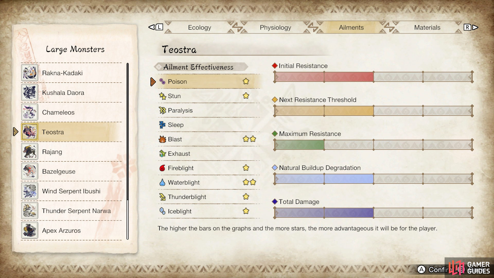Click the Waterblight droplet icon
The height and width of the screenshot is (278, 494).
point(162,183)
